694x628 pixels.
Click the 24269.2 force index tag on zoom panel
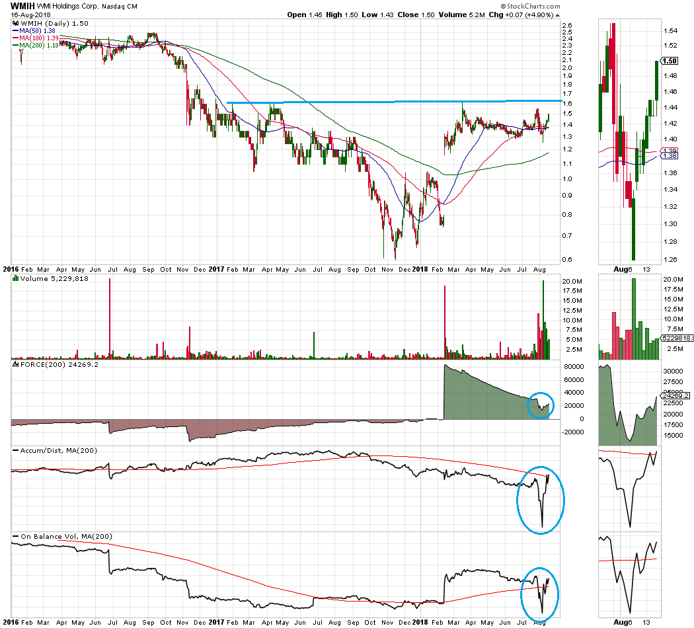(x=675, y=396)
